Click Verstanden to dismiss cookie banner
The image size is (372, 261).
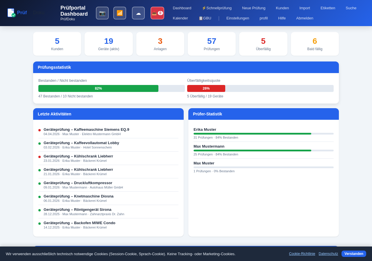(x=354, y=254)
